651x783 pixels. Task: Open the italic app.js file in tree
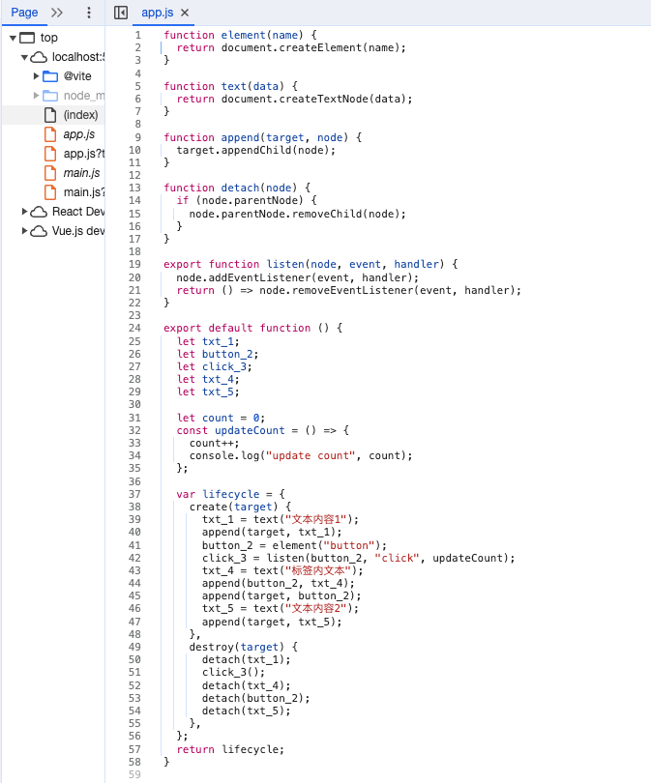pos(79,134)
